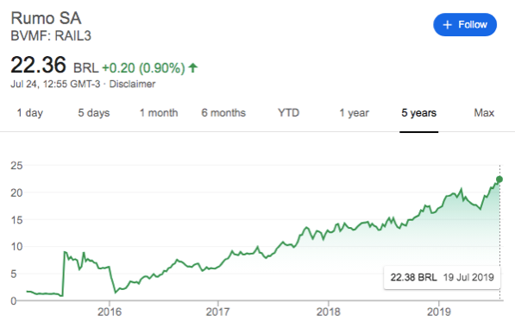Screen dimensions: 515x328
Task: Click the 2018 x-axis label
Action: click(x=328, y=312)
